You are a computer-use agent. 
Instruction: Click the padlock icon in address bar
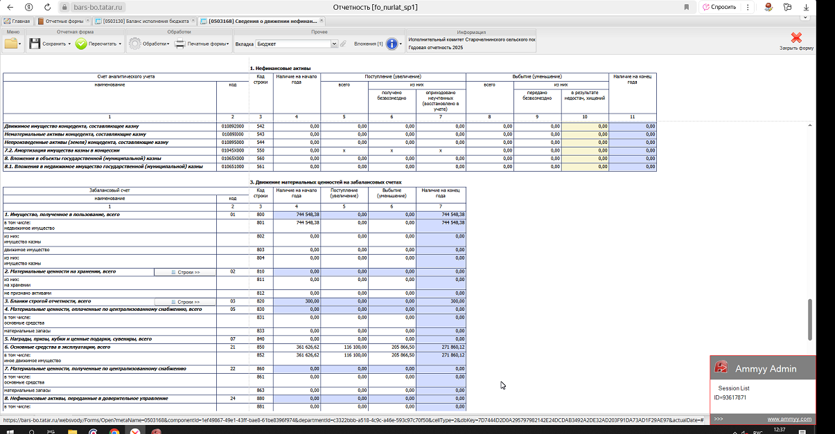[x=64, y=7]
